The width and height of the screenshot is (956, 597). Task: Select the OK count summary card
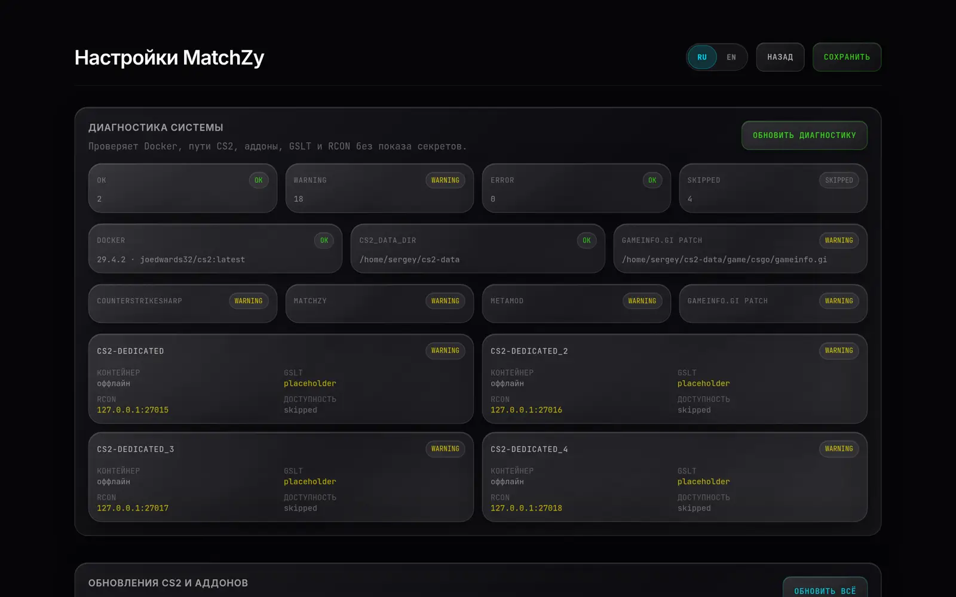point(183,188)
